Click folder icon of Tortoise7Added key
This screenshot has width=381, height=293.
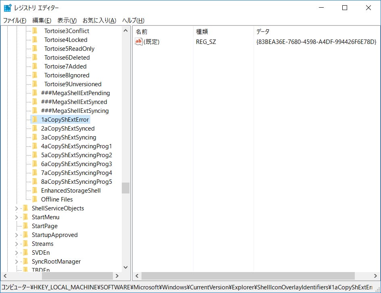(35, 66)
